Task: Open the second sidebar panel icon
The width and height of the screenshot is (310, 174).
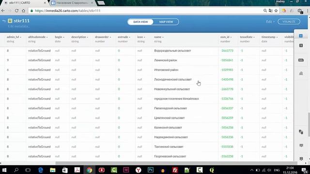Action: pyautogui.click(x=301, y=45)
